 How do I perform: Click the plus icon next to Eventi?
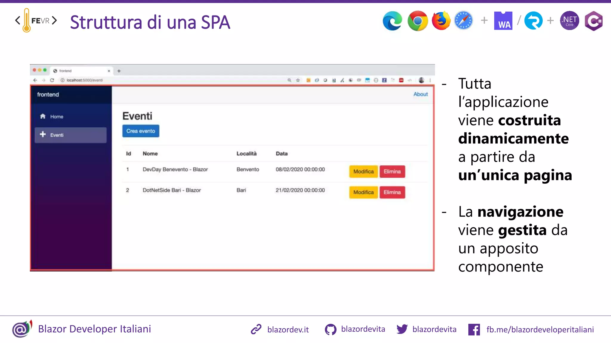pyautogui.click(x=43, y=134)
